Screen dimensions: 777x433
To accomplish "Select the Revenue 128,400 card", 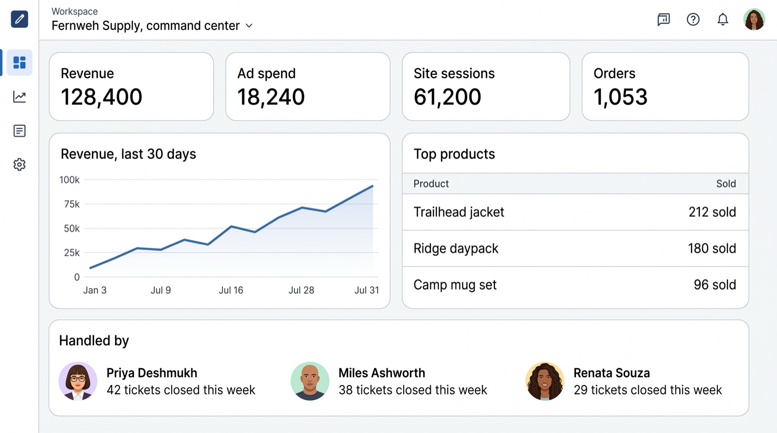I will pyautogui.click(x=131, y=86).
